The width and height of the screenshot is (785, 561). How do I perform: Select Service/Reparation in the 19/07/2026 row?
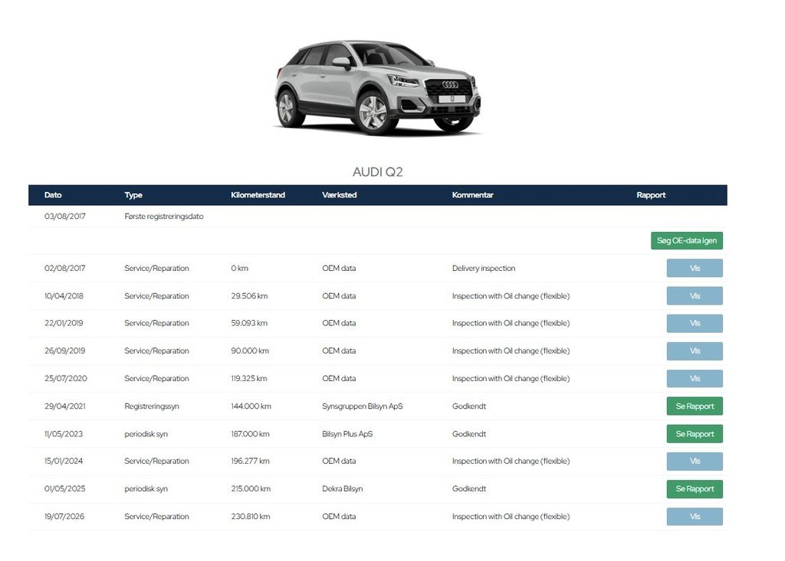pyautogui.click(x=156, y=517)
